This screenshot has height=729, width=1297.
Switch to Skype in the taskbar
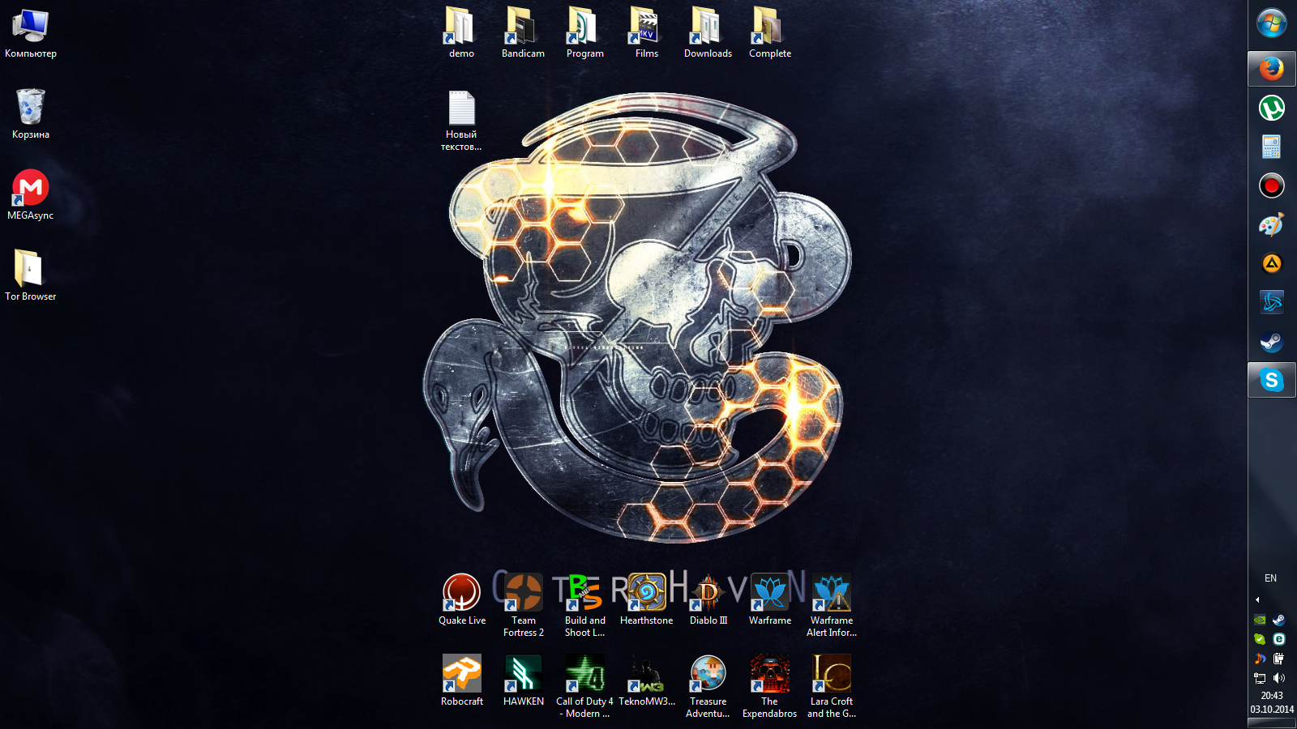[1272, 380]
